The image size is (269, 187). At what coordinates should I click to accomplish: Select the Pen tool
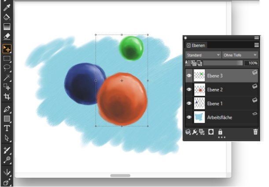(x=7, y=109)
